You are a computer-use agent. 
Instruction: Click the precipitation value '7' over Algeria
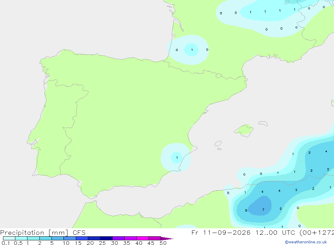[x=263, y=210]
